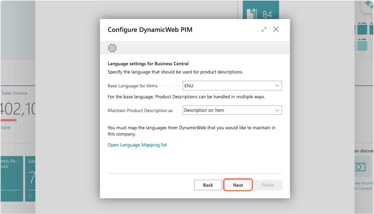Screen dimensions: 374x214
Task: Go to Next wizard step
Action: click(x=238, y=185)
